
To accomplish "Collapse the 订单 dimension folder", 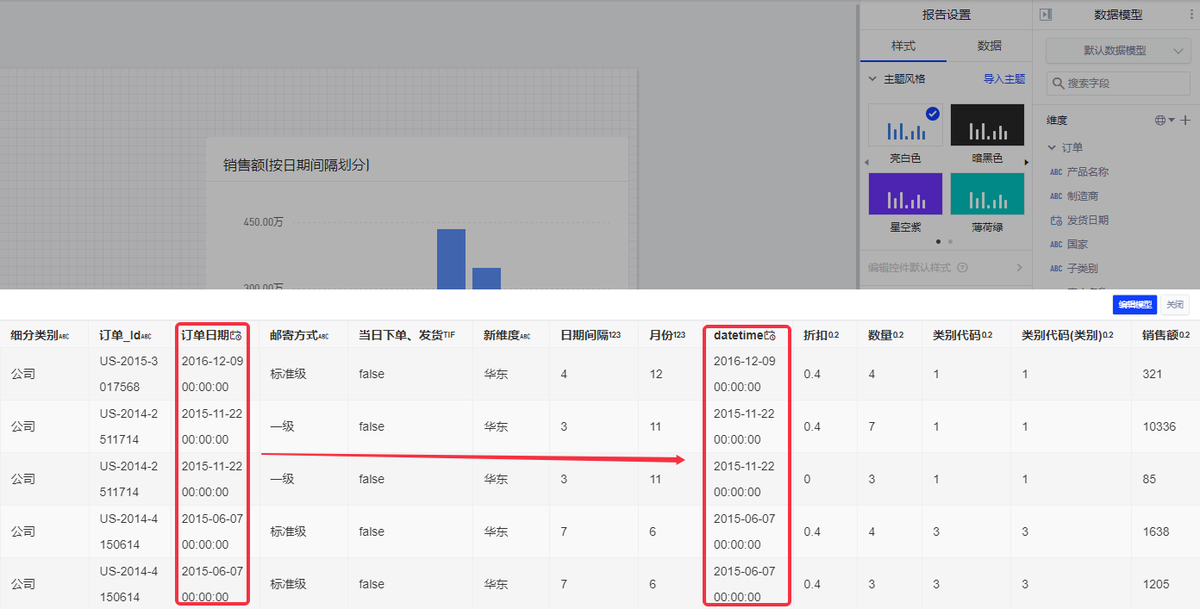I will tap(1052, 148).
